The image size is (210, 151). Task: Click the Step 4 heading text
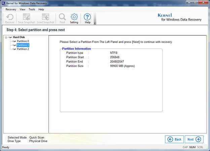[36, 30]
